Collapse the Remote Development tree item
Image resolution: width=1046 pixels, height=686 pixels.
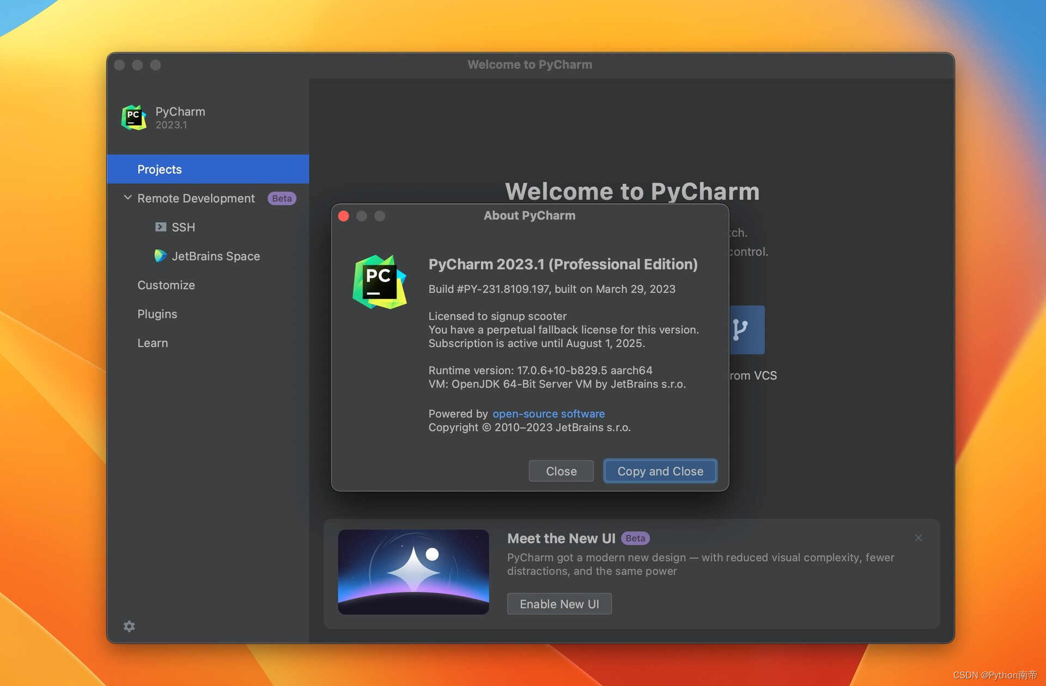click(127, 198)
